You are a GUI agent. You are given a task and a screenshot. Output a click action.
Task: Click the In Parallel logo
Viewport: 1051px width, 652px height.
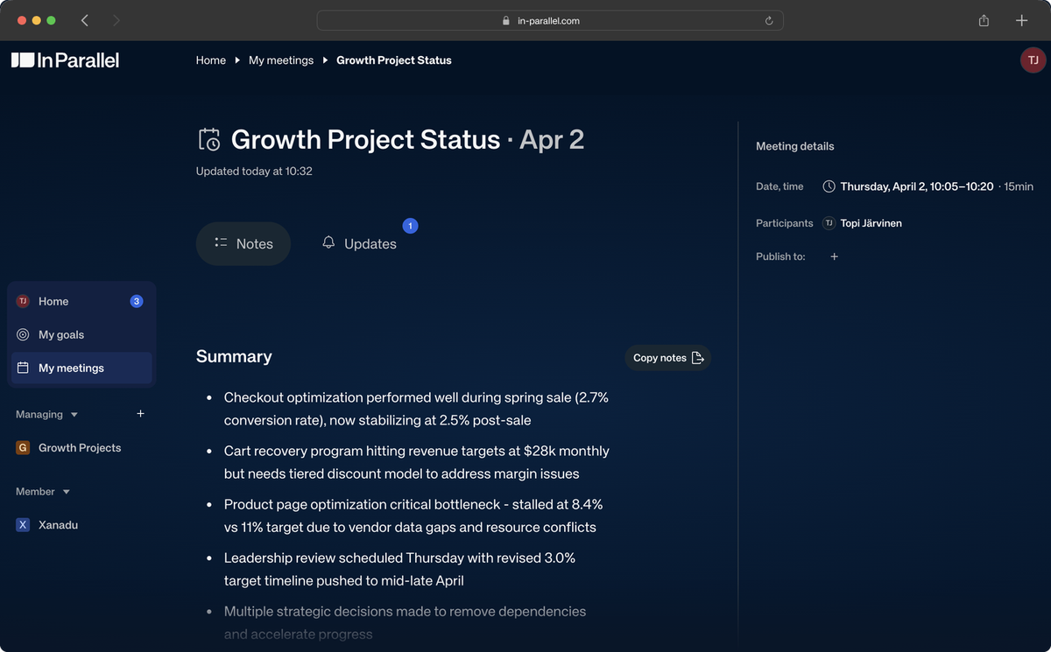pos(65,60)
